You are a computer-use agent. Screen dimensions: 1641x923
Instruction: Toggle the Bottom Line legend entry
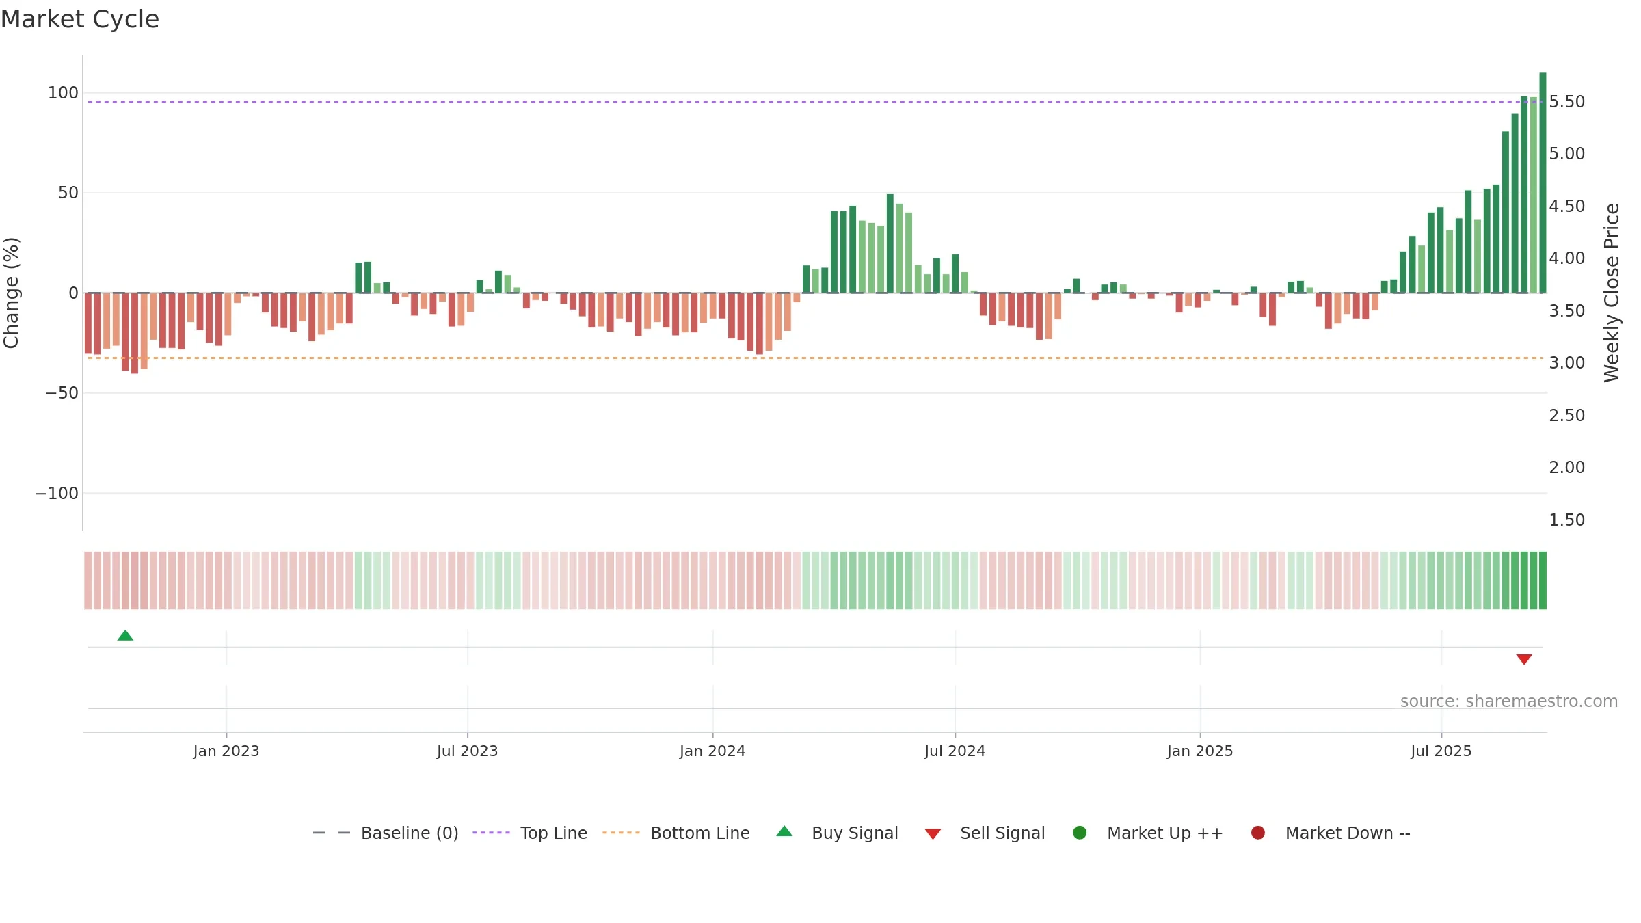(x=676, y=833)
